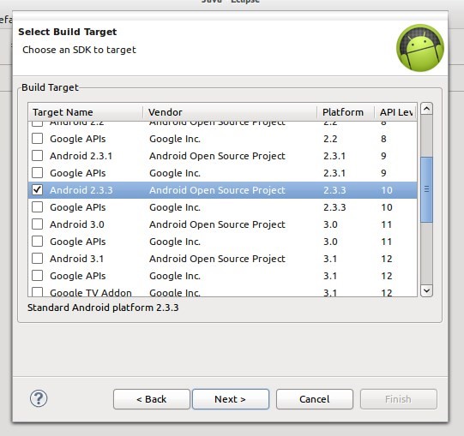
Task: Tick the Android 2.3.1 checkbox
Action: click(37, 156)
